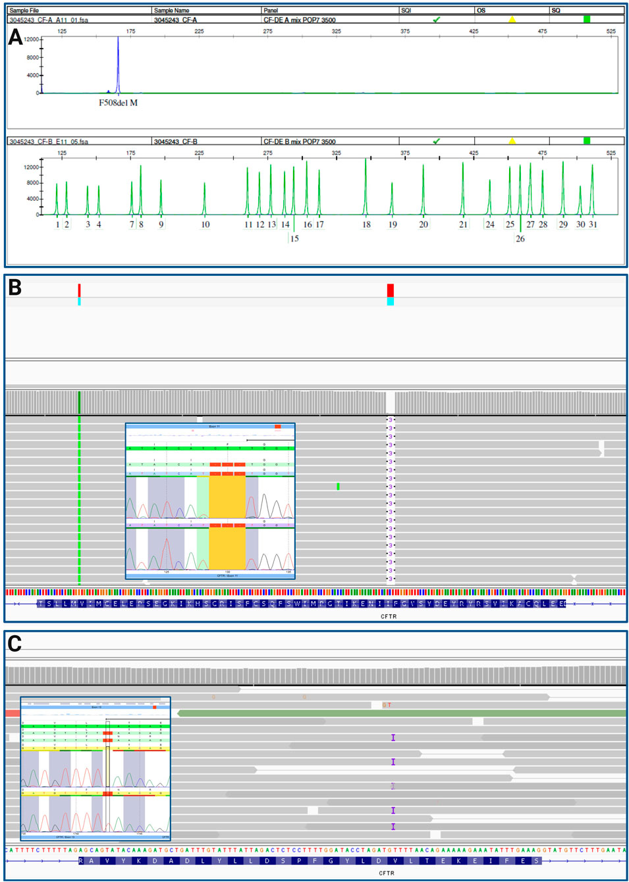The width and height of the screenshot is (629, 882).
Task: Click the F508del M peak label
Action: pyautogui.click(x=118, y=103)
